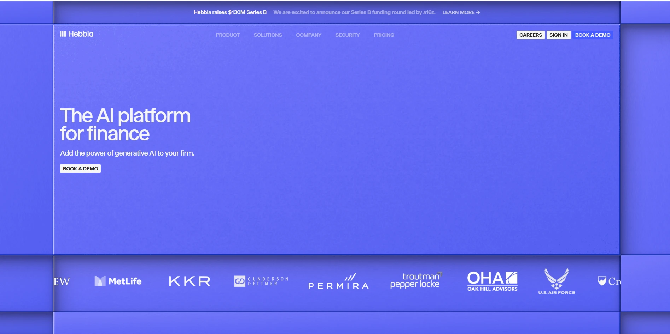Screen dimensions: 670x334
Task: Click the 'The AI platform for finance' headline
Action: (x=125, y=125)
